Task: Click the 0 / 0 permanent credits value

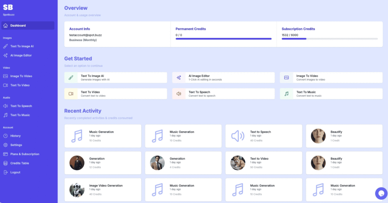Action: point(179,35)
